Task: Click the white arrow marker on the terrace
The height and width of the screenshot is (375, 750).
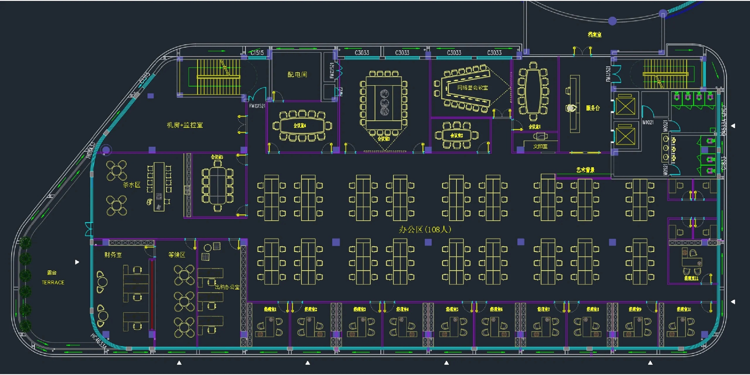Action: click(77, 262)
